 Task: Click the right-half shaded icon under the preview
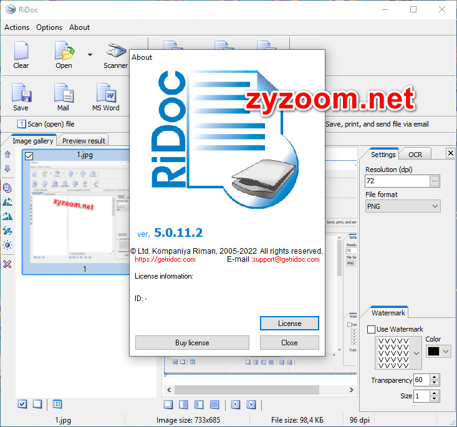[183, 405]
